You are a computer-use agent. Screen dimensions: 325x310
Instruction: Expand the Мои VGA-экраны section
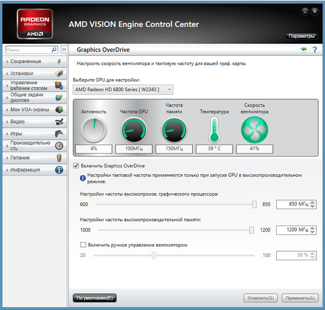tap(7, 109)
